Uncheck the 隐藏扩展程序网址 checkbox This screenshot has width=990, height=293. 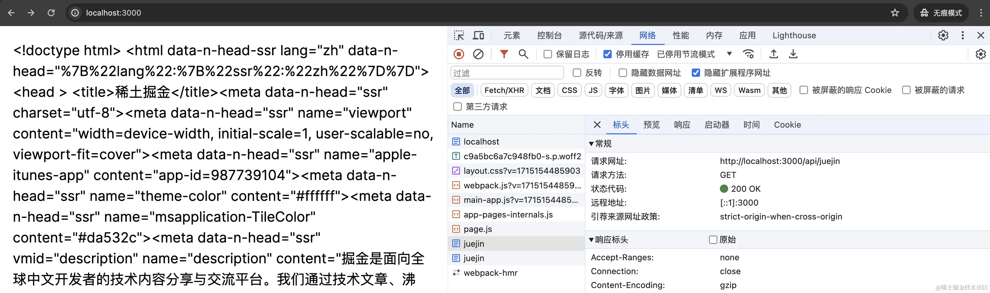[x=696, y=73]
